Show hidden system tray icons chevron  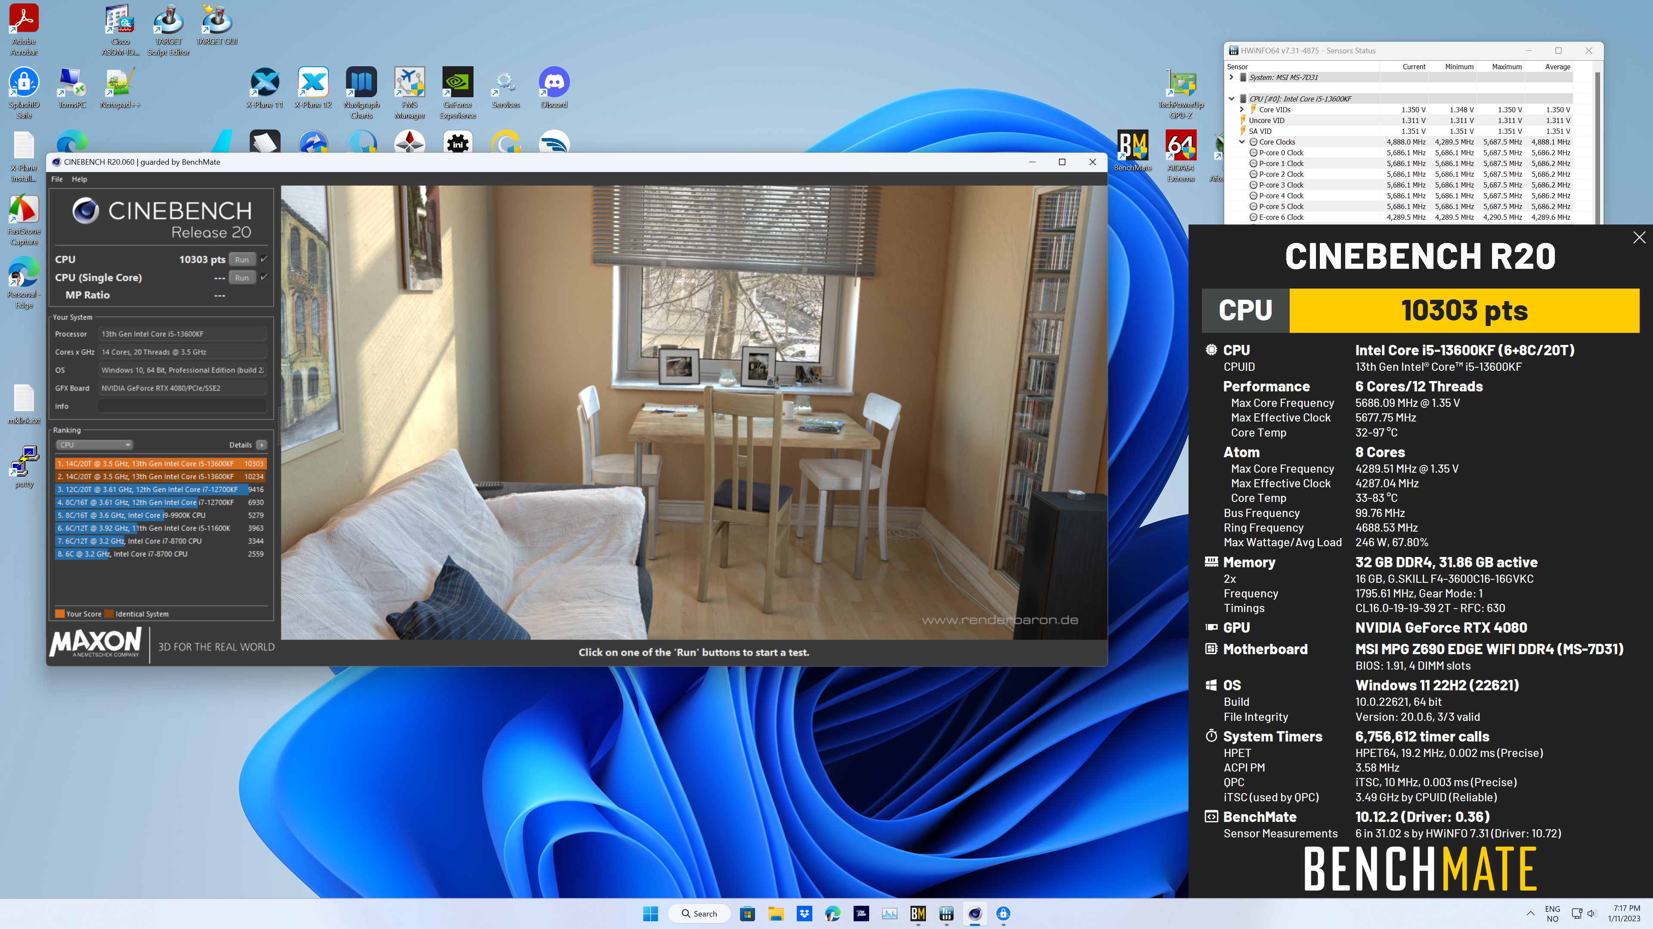pos(1530,914)
